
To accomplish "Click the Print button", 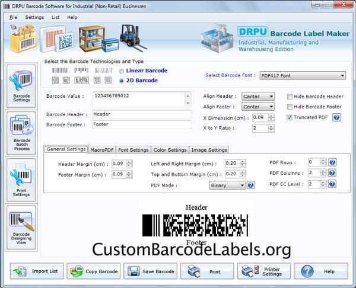I will click(x=207, y=271).
